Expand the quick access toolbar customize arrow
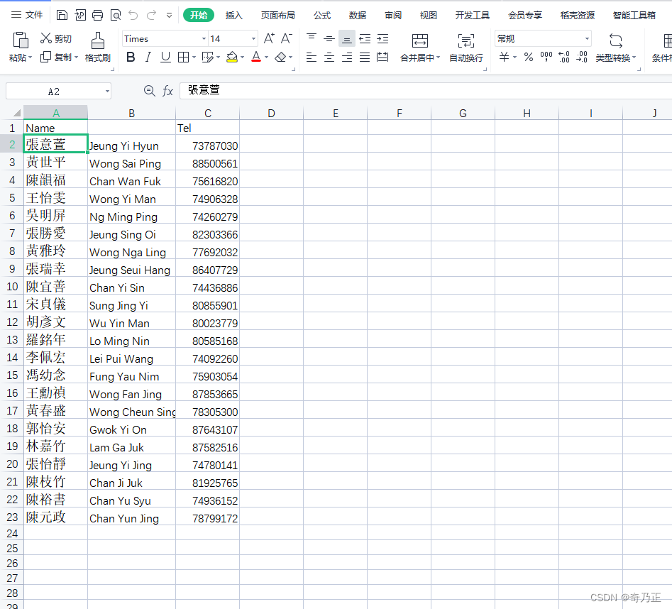This screenshot has width=672, height=609. pos(170,16)
